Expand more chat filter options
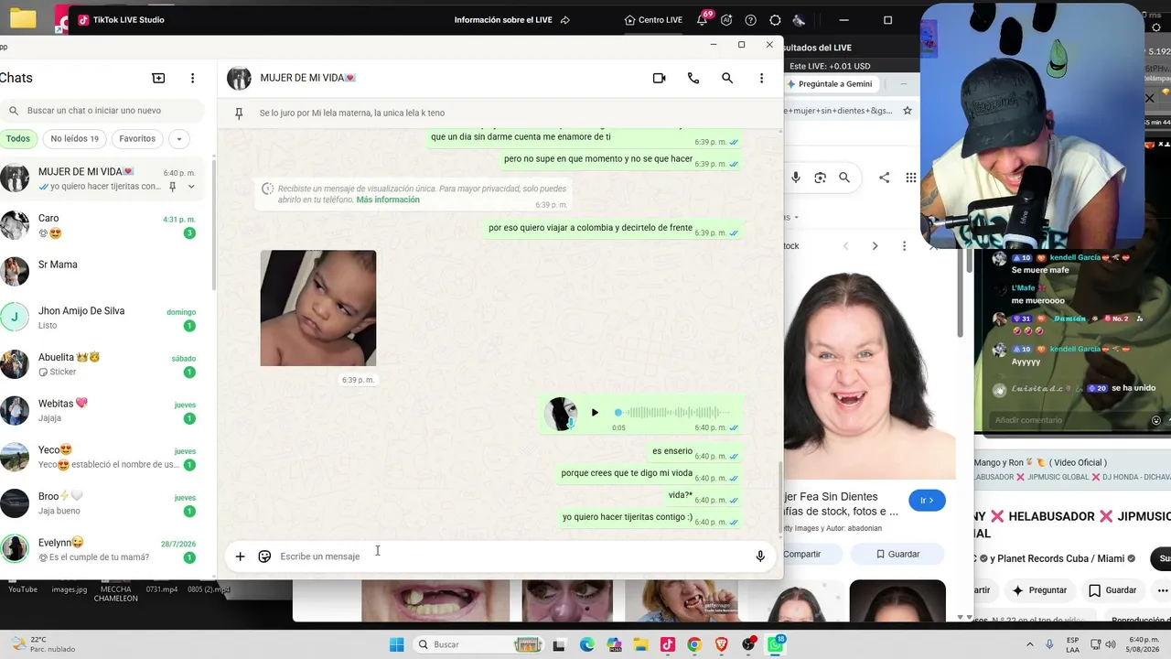This screenshot has height=659, width=1171. 179,139
